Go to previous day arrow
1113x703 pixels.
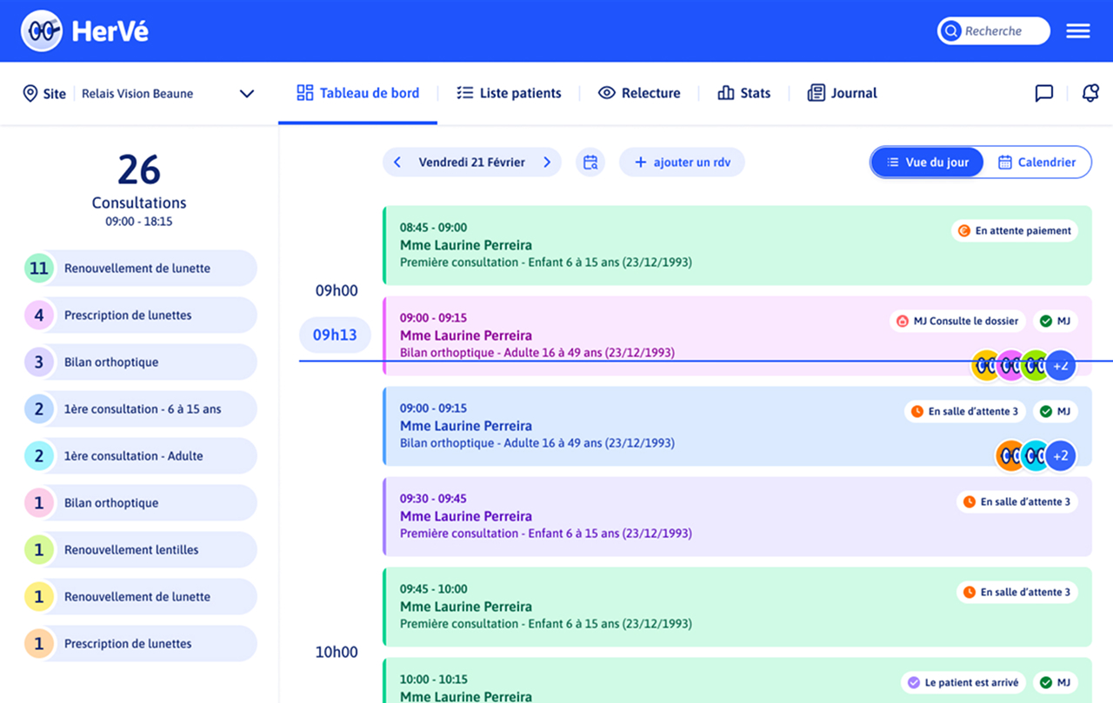pyautogui.click(x=397, y=162)
